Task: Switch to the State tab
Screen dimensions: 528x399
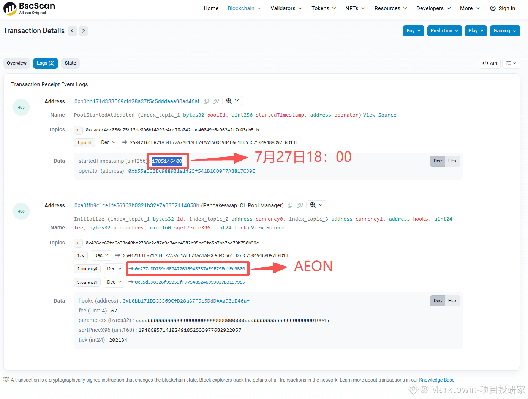Action: pos(70,63)
